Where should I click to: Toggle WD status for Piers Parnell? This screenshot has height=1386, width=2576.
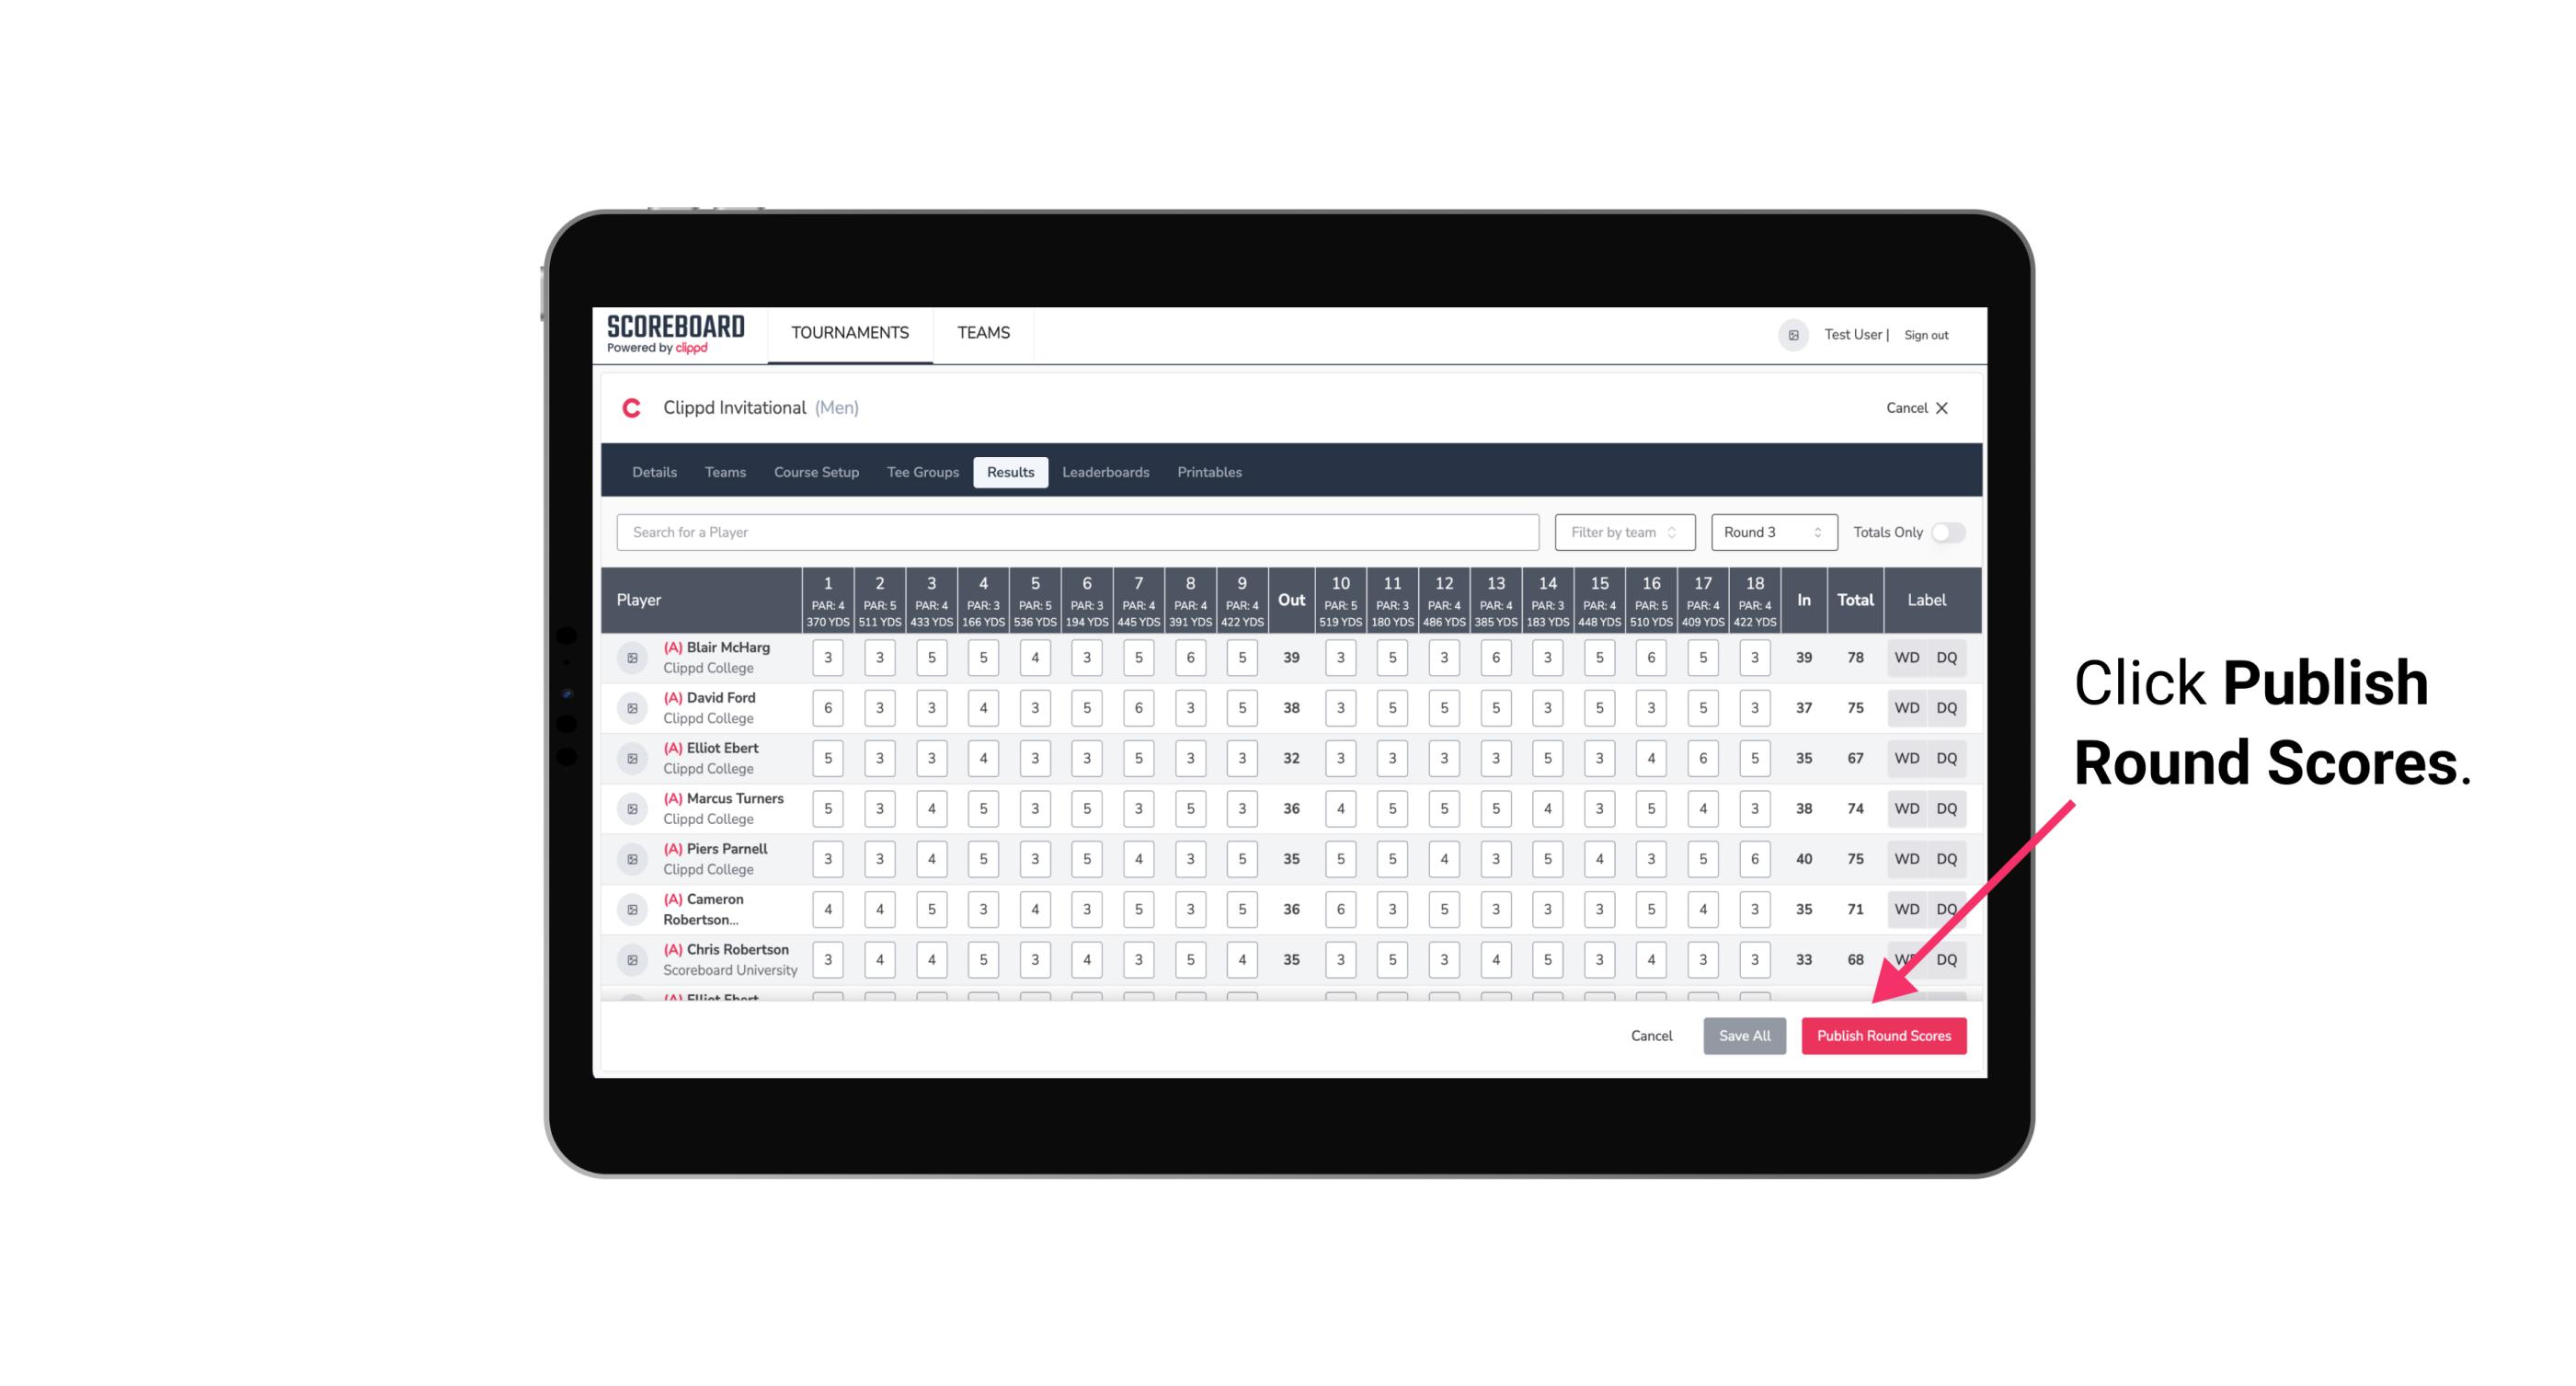coord(1906,859)
